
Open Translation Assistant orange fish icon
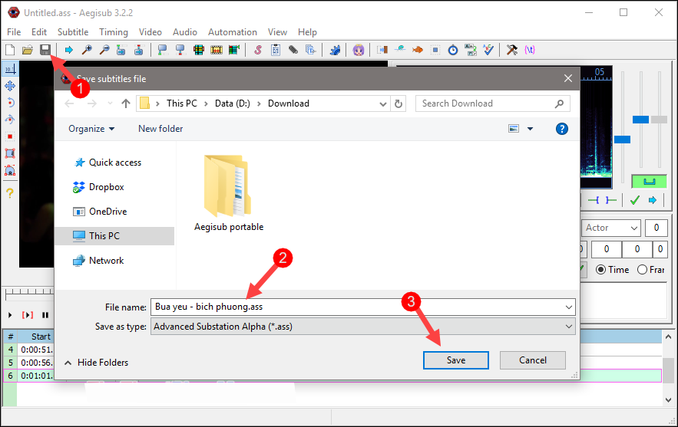[x=417, y=50]
